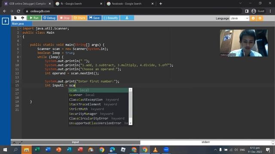Click the autocomplete list scrollbar
The width and height of the screenshot is (275, 154).
tap(130, 105)
